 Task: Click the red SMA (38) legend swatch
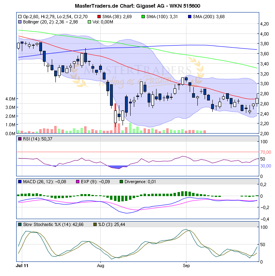(x=99, y=17)
